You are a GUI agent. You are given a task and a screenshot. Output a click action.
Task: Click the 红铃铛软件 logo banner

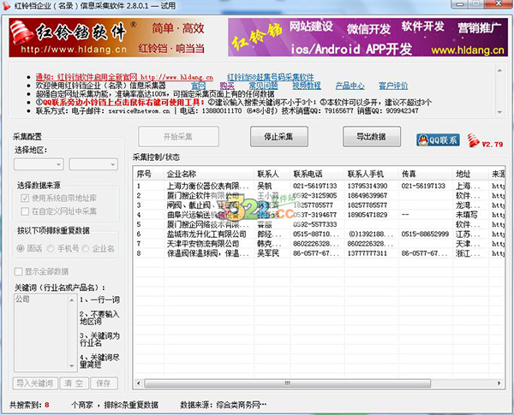click(x=108, y=38)
